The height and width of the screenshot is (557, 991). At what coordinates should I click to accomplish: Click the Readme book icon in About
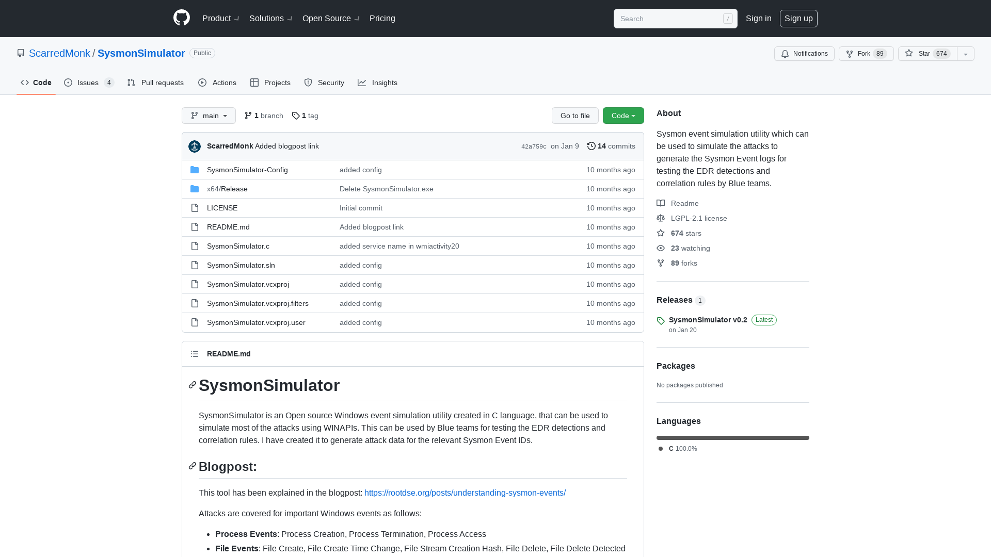(x=661, y=203)
